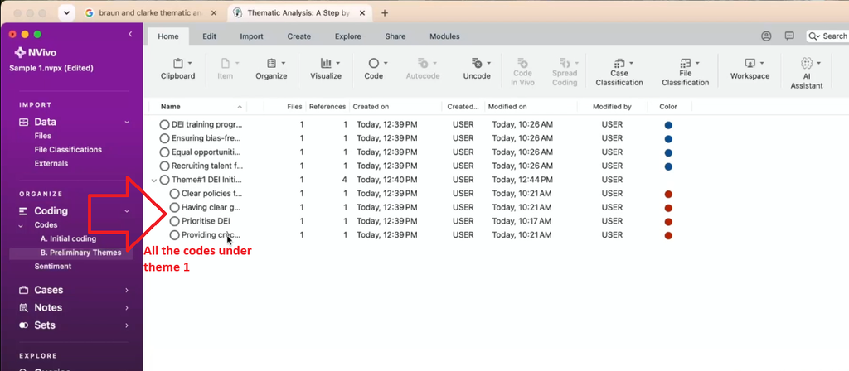Image resolution: width=849 pixels, height=371 pixels.
Task: Switch to the Home ribbon tab
Action: pyautogui.click(x=167, y=36)
